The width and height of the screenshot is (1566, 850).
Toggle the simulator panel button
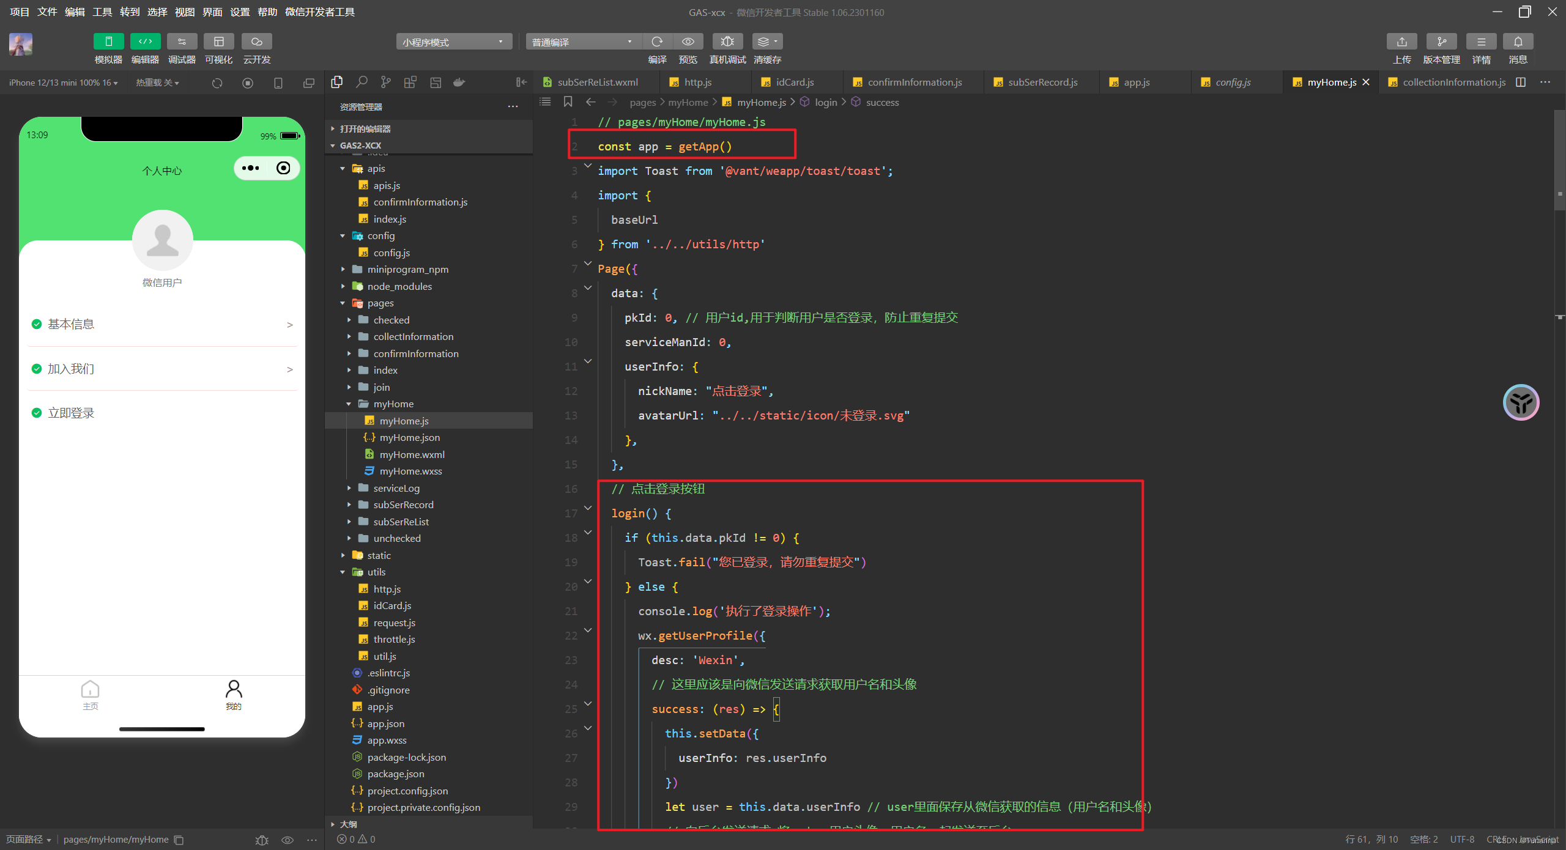pyautogui.click(x=108, y=42)
